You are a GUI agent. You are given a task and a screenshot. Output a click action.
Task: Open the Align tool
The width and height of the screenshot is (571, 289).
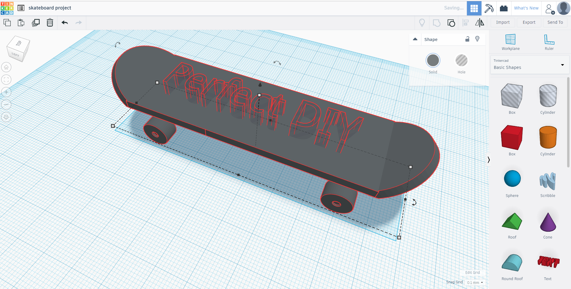tap(466, 23)
